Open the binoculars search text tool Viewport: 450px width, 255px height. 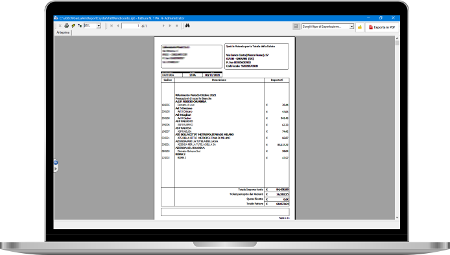point(187,26)
